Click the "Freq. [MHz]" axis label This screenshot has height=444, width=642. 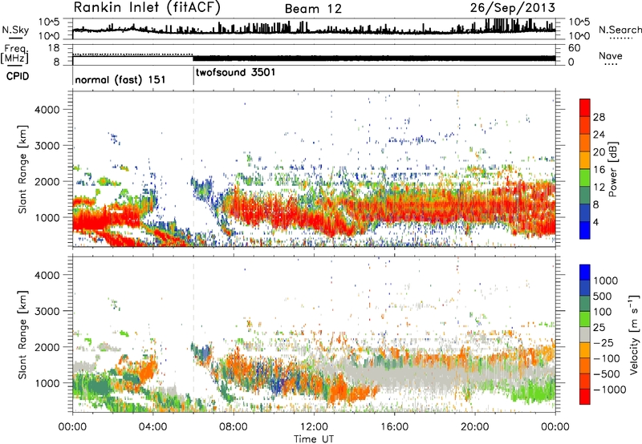pos(14,54)
